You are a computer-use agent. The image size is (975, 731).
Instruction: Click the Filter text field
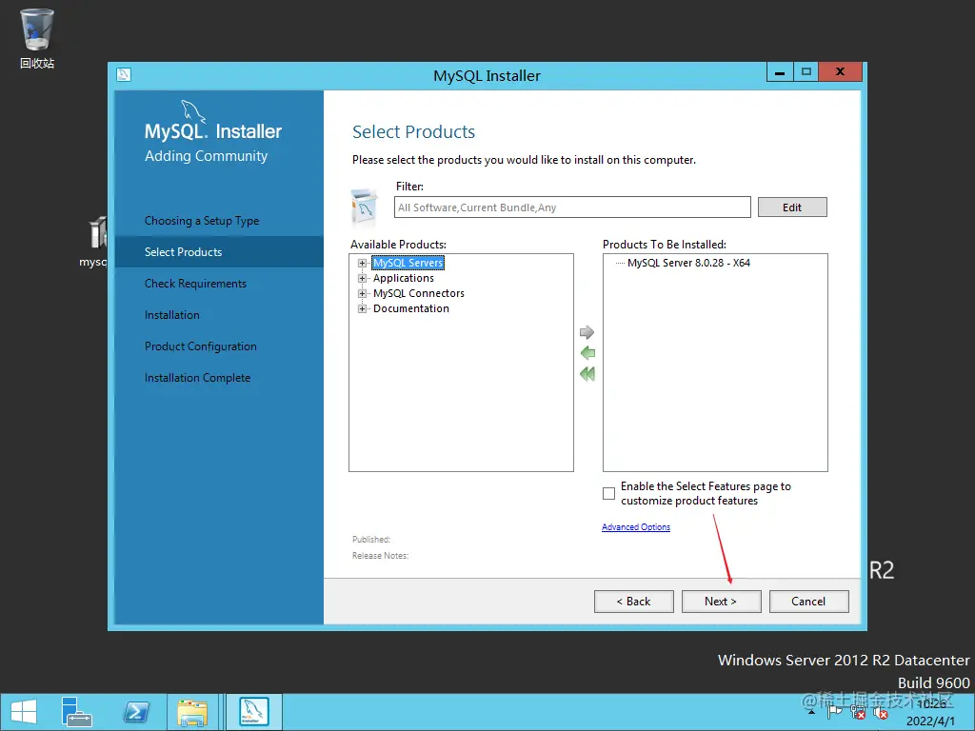tap(572, 207)
